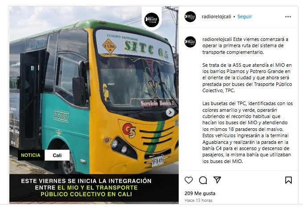This screenshot has height=208, width=303.
Task: Save the post with the bookmark icon
Action: [x=288, y=180]
